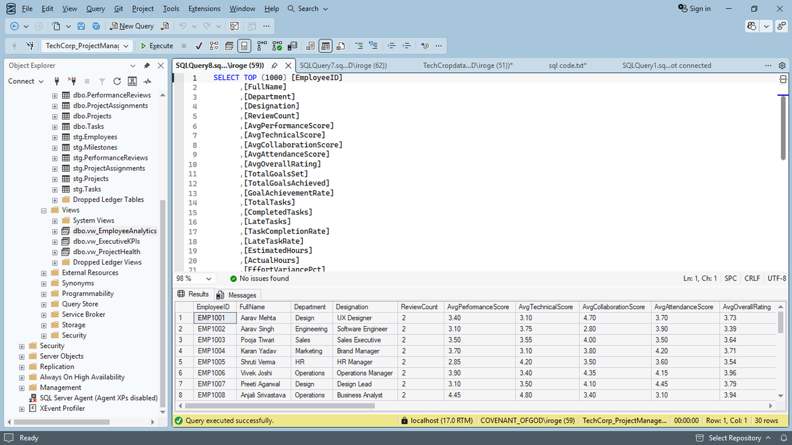Switch output to Results to File
The height and width of the screenshot is (445, 792).
pyautogui.click(x=341, y=46)
